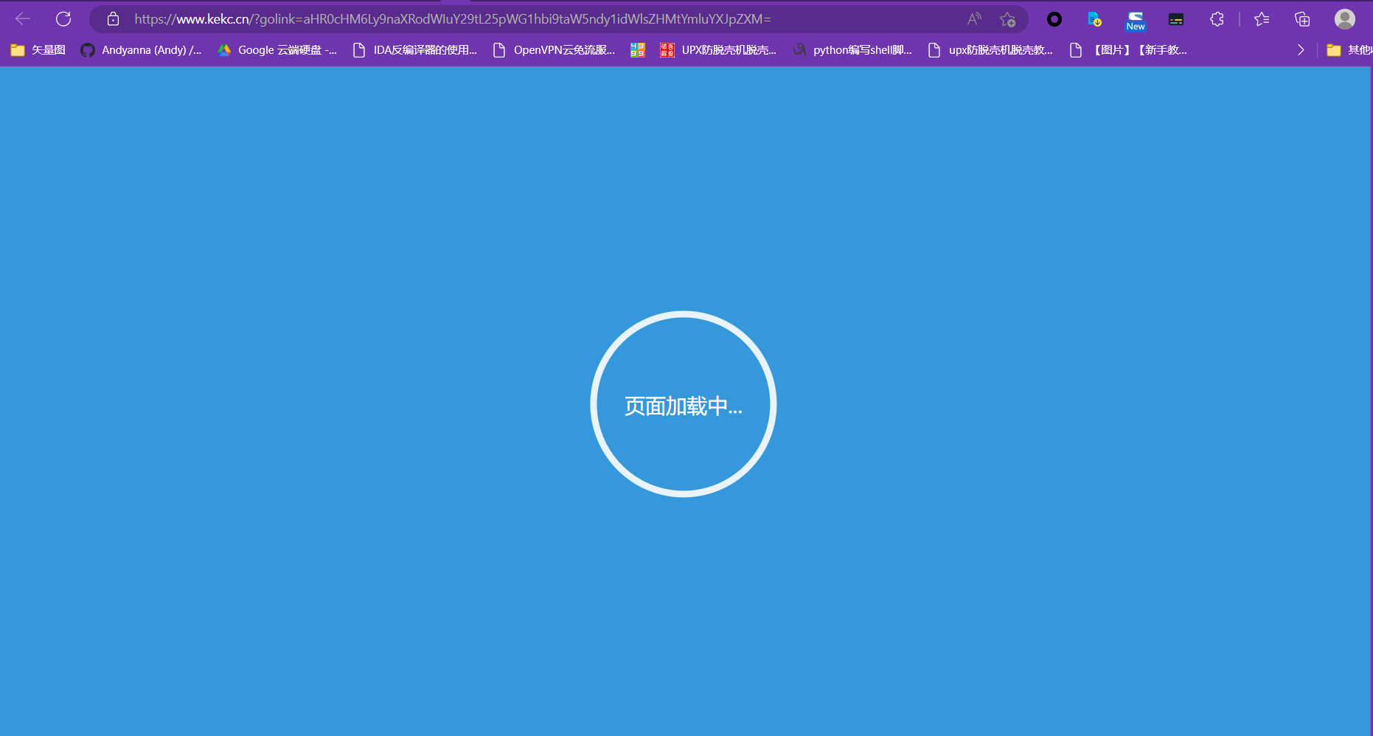
Task: Click the extension icon with New badge
Action: pyautogui.click(x=1136, y=20)
